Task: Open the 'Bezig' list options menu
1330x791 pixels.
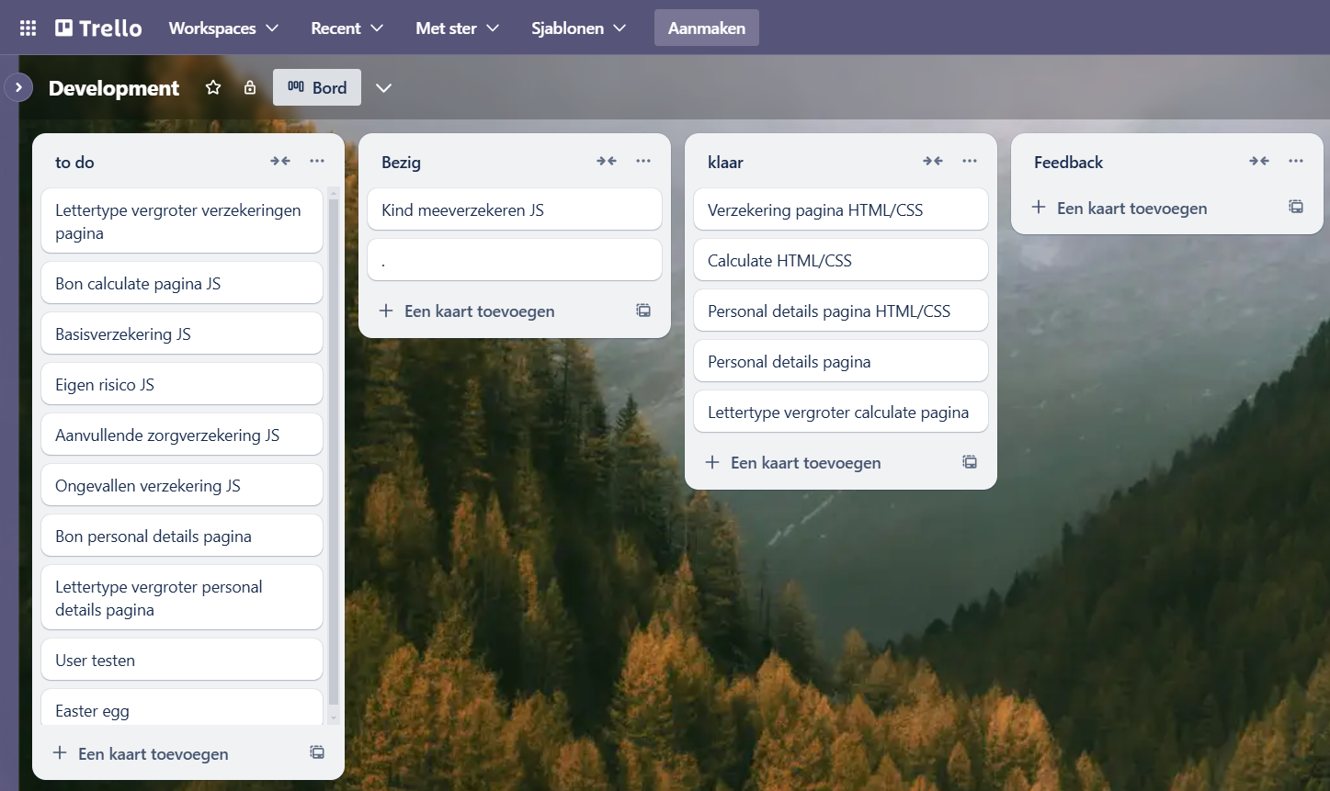Action: pyautogui.click(x=643, y=161)
